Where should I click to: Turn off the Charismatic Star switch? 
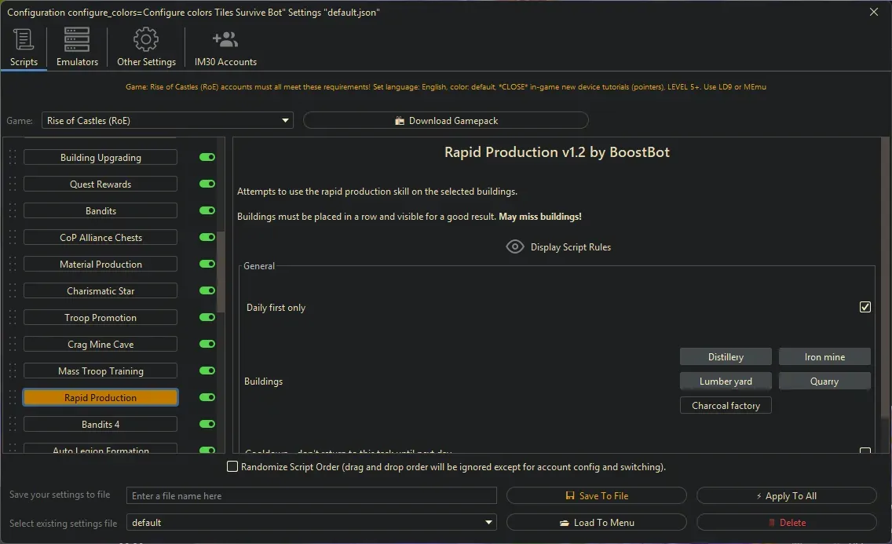pos(207,290)
